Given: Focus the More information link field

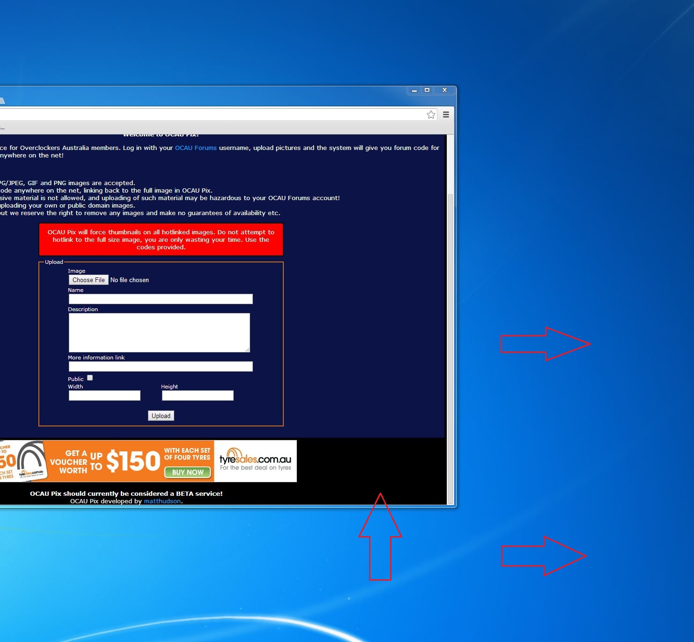Looking at the screenshot, I should point(161,366).
